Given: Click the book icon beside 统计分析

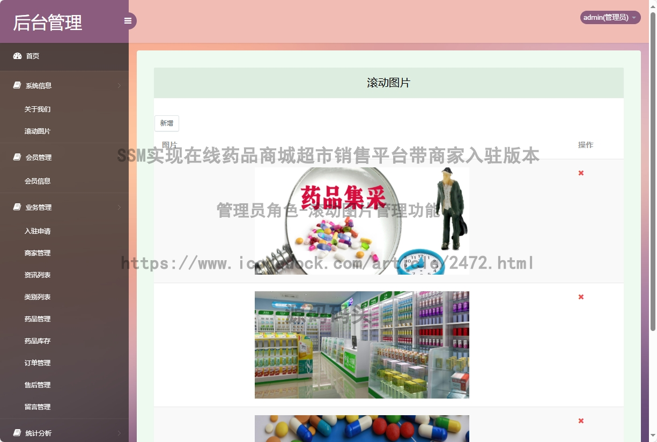Looking at the screenshot, I should point(17,433).
